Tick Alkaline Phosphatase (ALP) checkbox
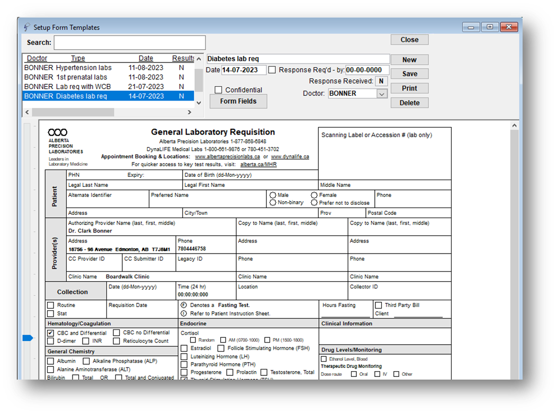Screen dimensions: 557x414 (x=86, y=361)
